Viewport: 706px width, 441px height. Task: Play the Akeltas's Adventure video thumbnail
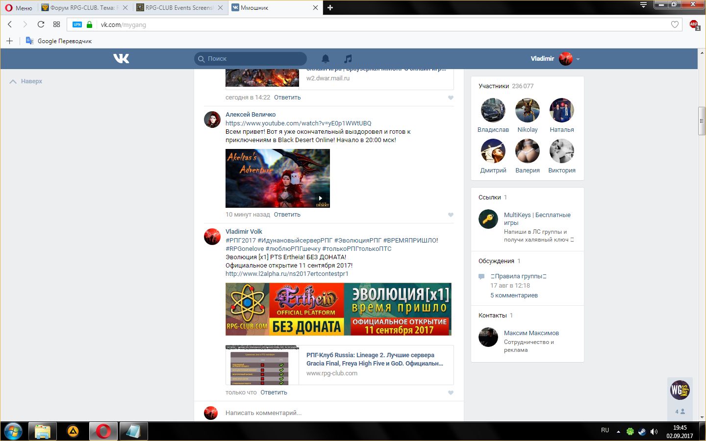[x=277, y=178]
